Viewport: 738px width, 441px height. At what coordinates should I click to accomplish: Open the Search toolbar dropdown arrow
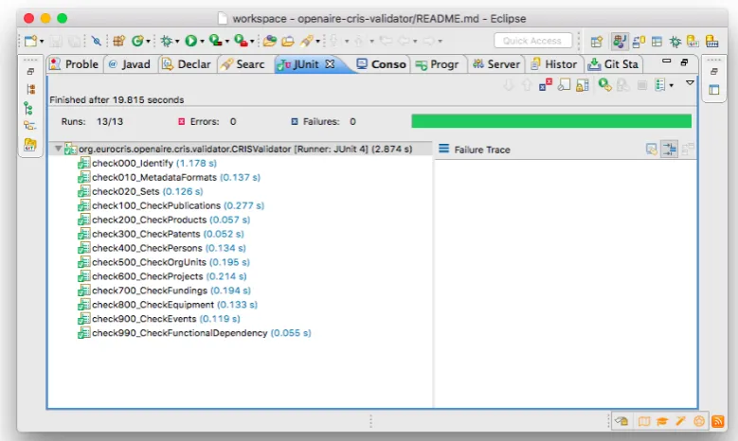point(317,42)
